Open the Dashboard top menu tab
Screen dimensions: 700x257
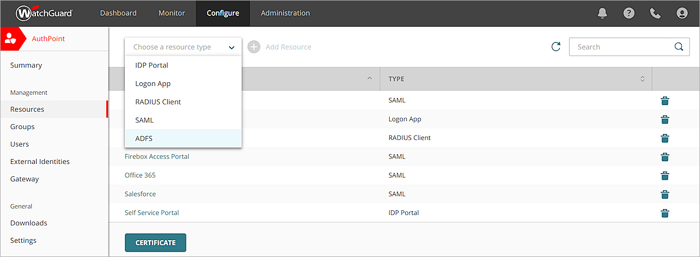[x=118, y=13]
